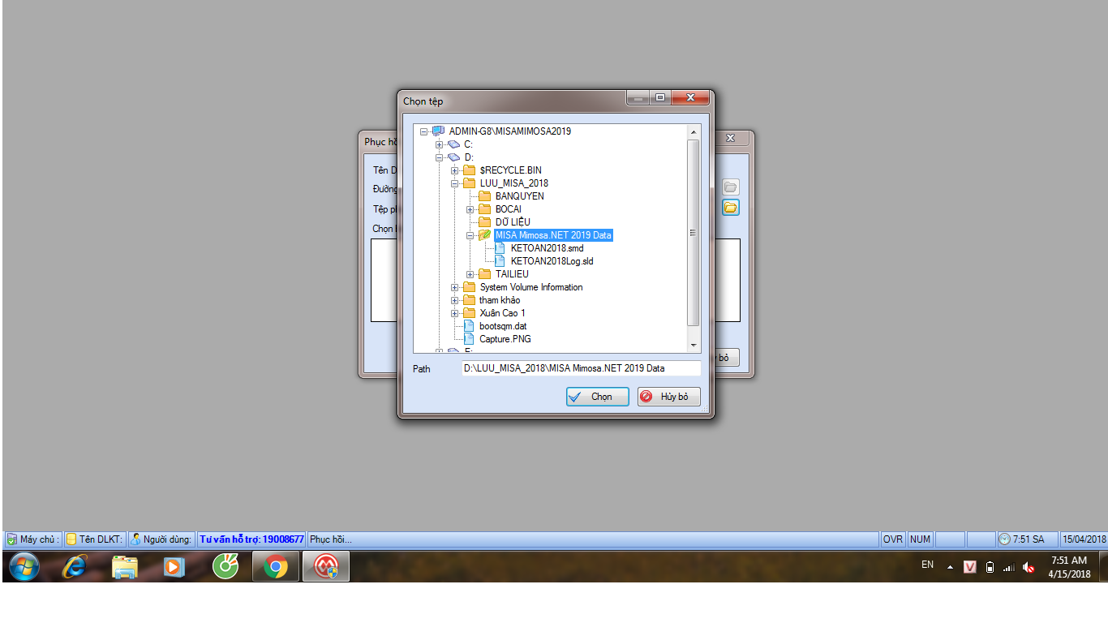
Task: Select the KETOAN2018Log.sld file name
Action: click(x=552, y=261)
